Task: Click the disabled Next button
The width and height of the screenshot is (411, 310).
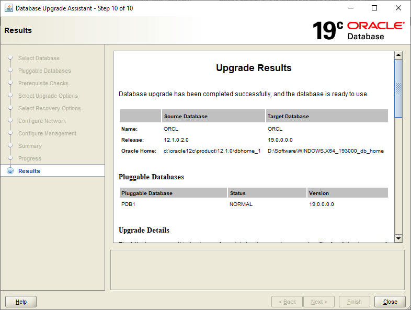Action: [x=319, y=302]
